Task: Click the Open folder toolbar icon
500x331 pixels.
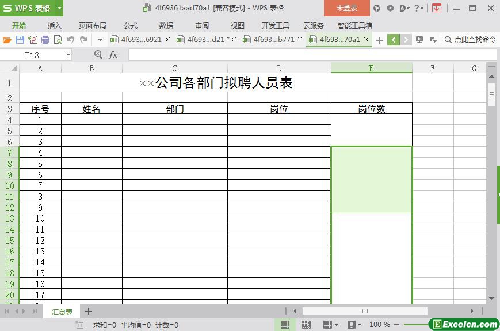Action: [x=7, y=40]
